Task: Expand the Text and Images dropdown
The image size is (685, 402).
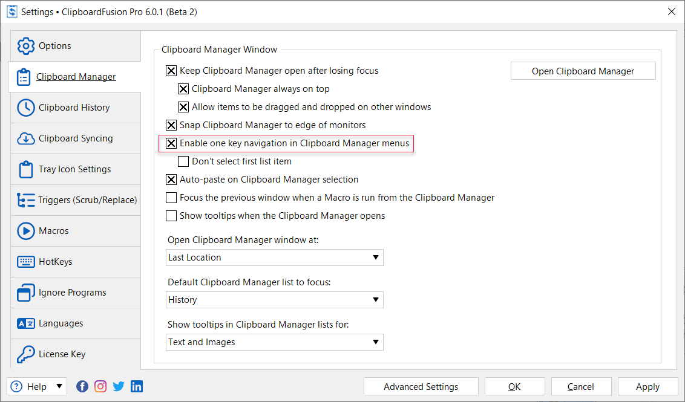Action: click(x=275, y=342)
